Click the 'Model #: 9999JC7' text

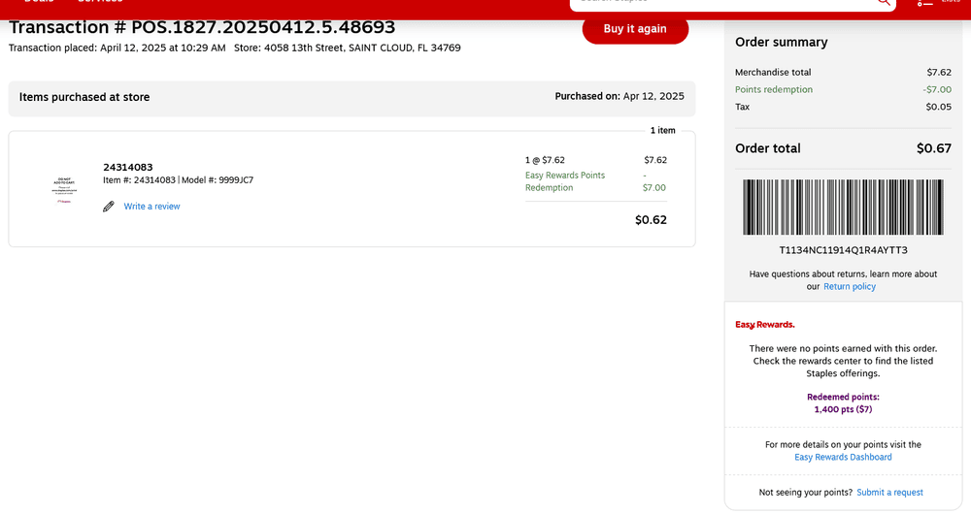pyautogui.click(x=218, y=180)
